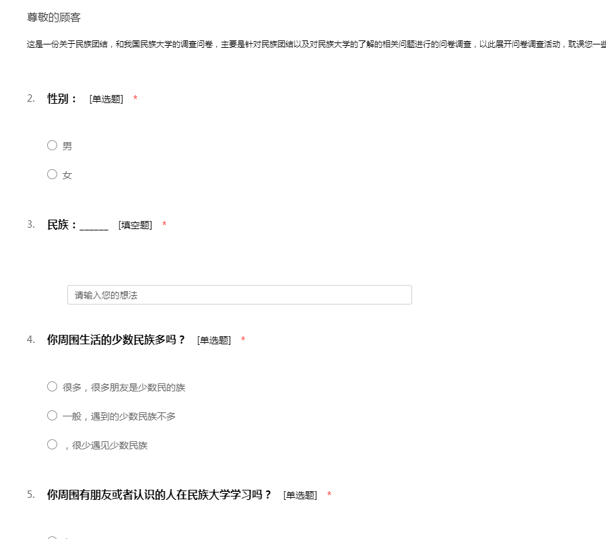Screen dimensions: 606x539
Task: Click the 你周围生活的少数民族多吗？ question title
Action: pos(116,340)
